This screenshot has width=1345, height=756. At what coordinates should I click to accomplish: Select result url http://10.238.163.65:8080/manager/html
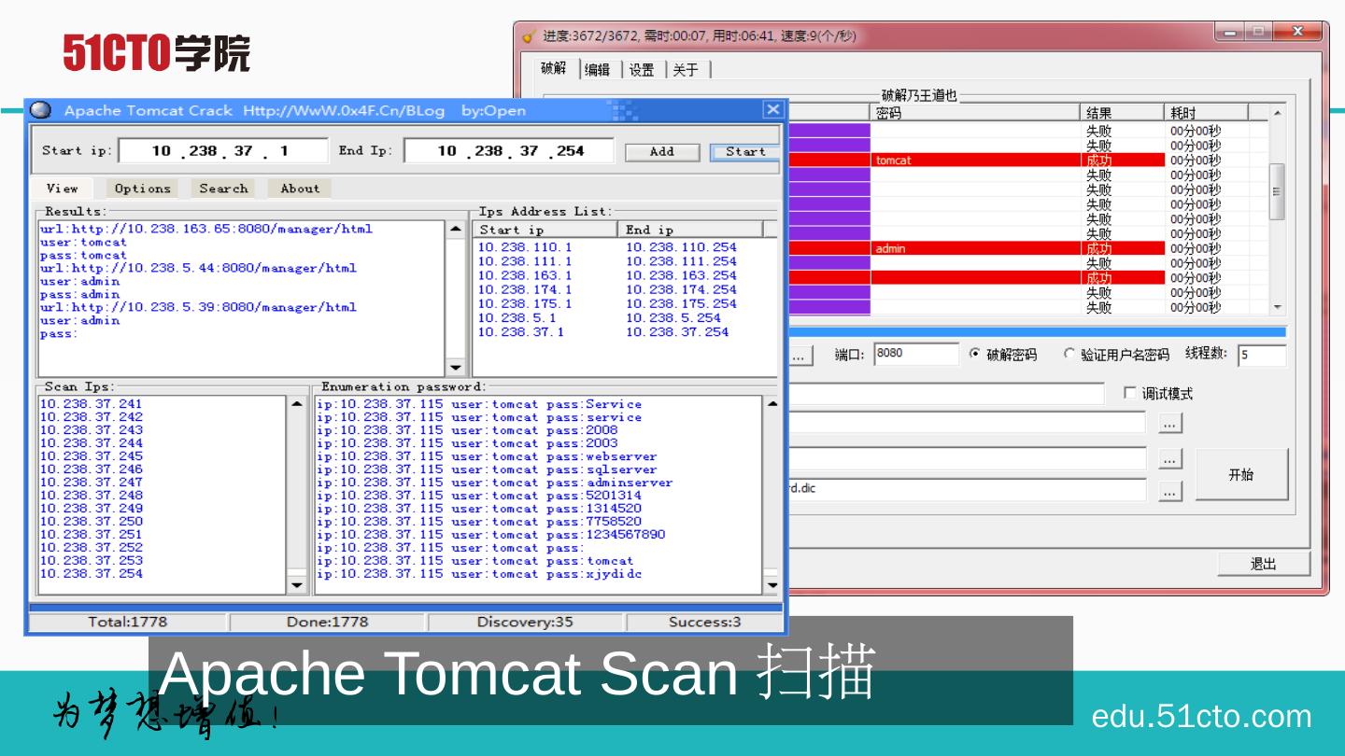pos(206,229)
